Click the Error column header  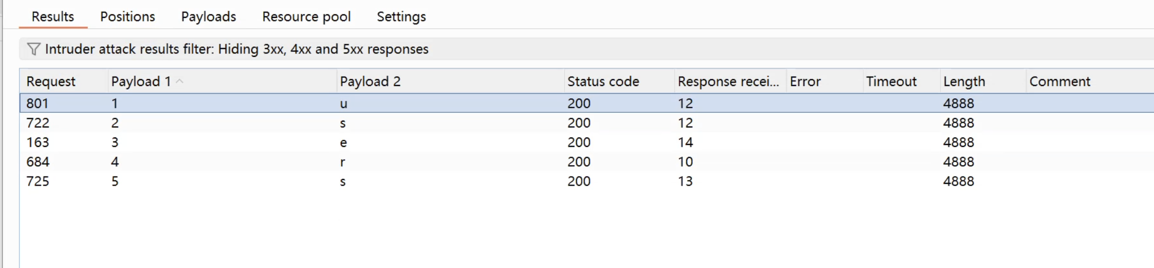[805, 82]
